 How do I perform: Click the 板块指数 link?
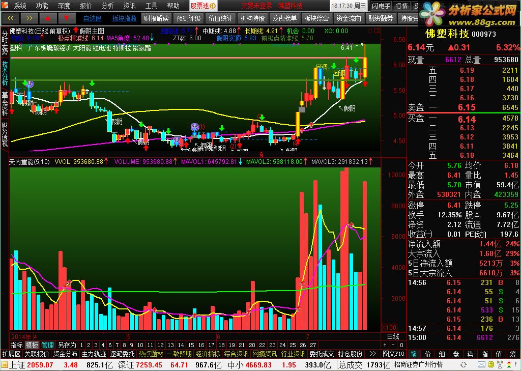(124, 18)
